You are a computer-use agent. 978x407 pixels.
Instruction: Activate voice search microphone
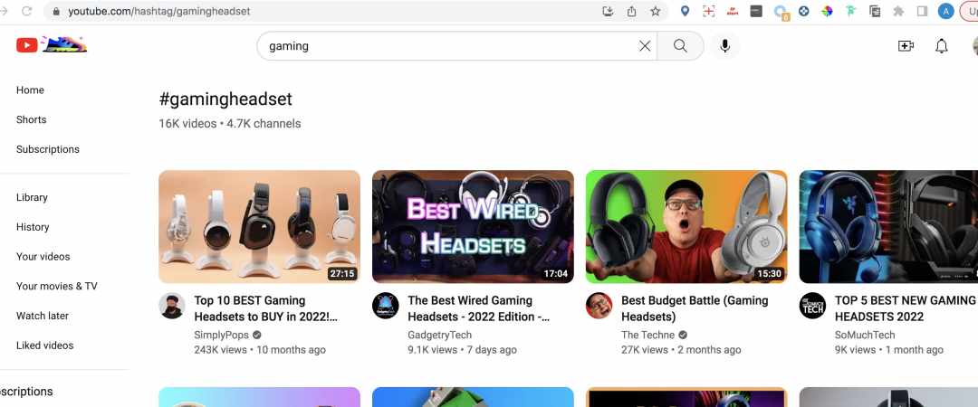724,46
